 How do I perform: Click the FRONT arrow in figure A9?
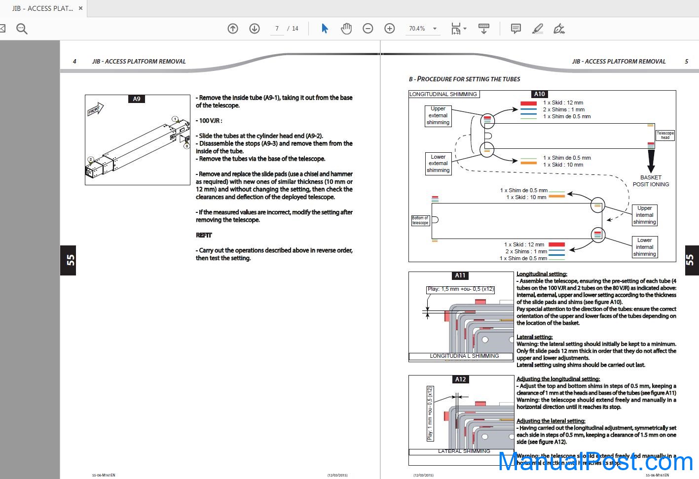(x=95, y=109)
